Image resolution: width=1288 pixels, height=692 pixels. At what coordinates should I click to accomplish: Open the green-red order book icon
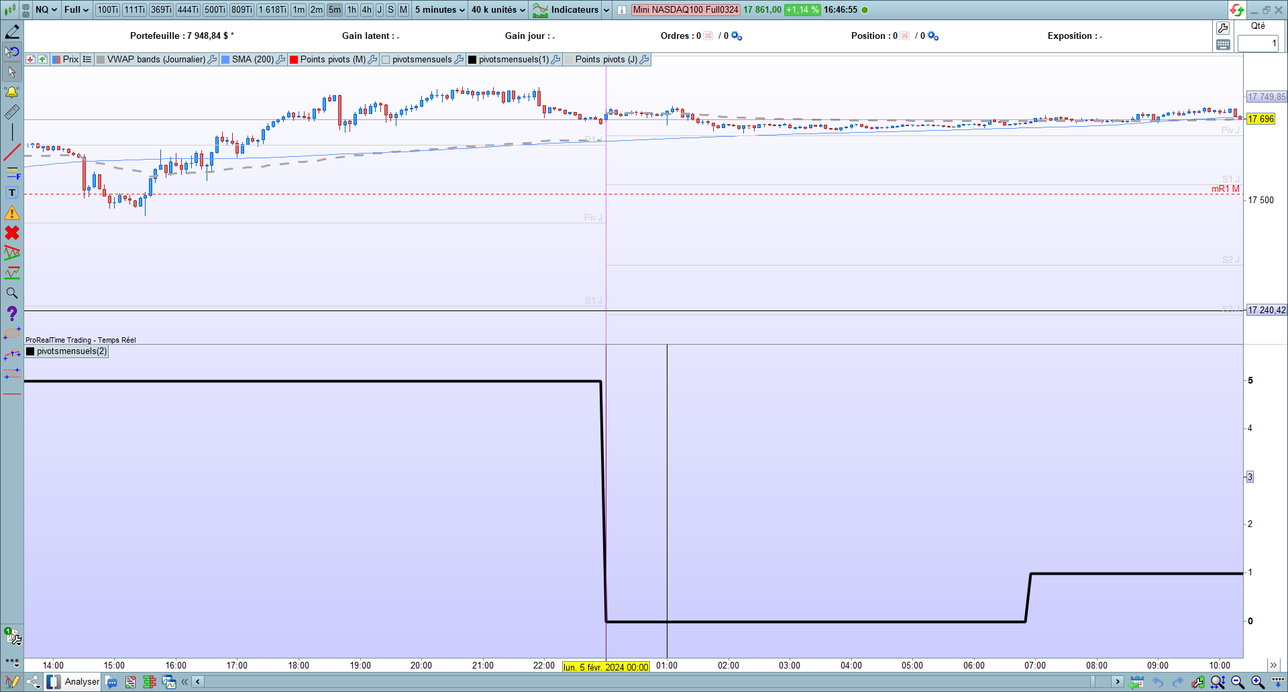pos(150,682)
